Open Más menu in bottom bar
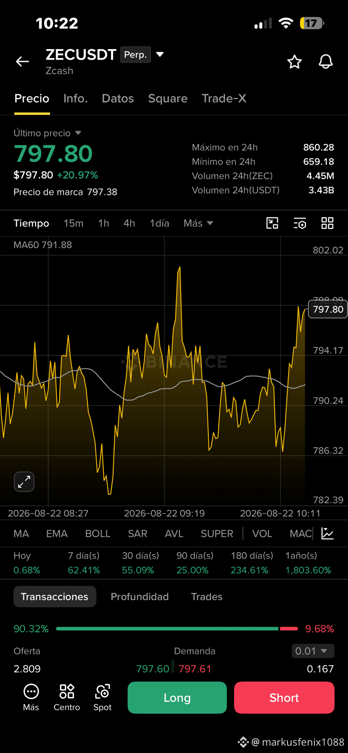 click(31, 698)
